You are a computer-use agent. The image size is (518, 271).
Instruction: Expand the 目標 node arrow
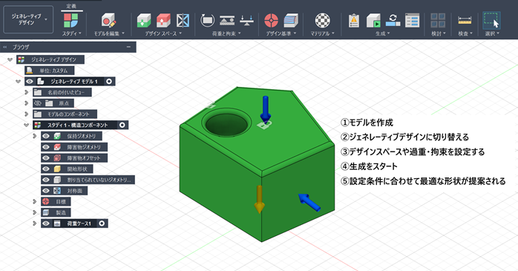(34, 201)
